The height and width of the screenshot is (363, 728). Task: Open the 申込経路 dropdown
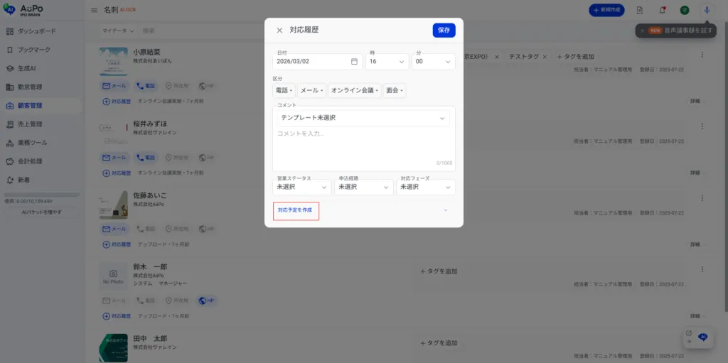pos(364,187)
